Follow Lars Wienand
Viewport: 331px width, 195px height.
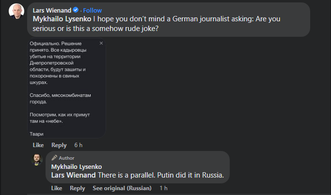click(92, 10)
